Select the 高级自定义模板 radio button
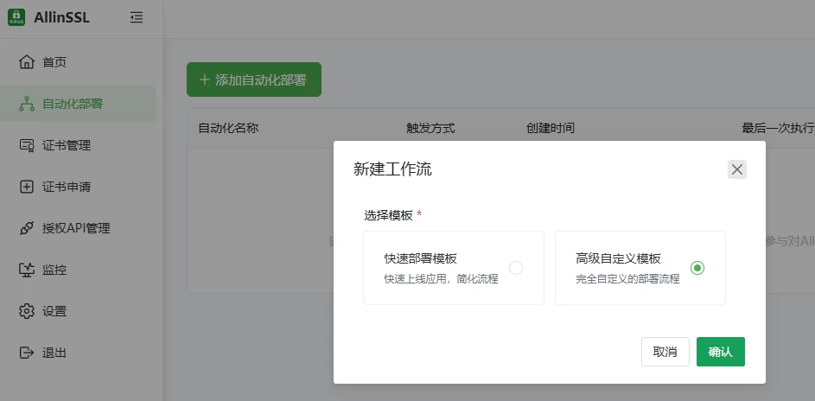The height and width of the screenshot is (401, 815). coord(697,268)
